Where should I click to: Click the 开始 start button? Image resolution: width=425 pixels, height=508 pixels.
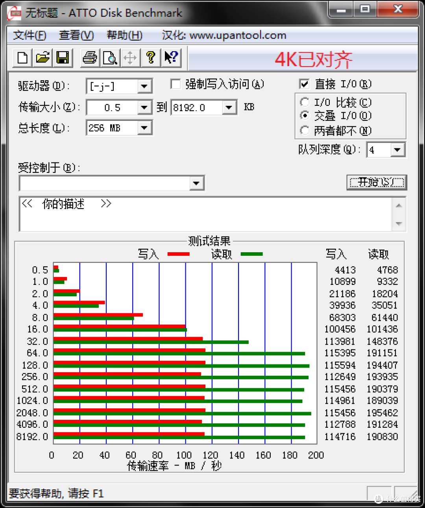(x=377, y=182)
